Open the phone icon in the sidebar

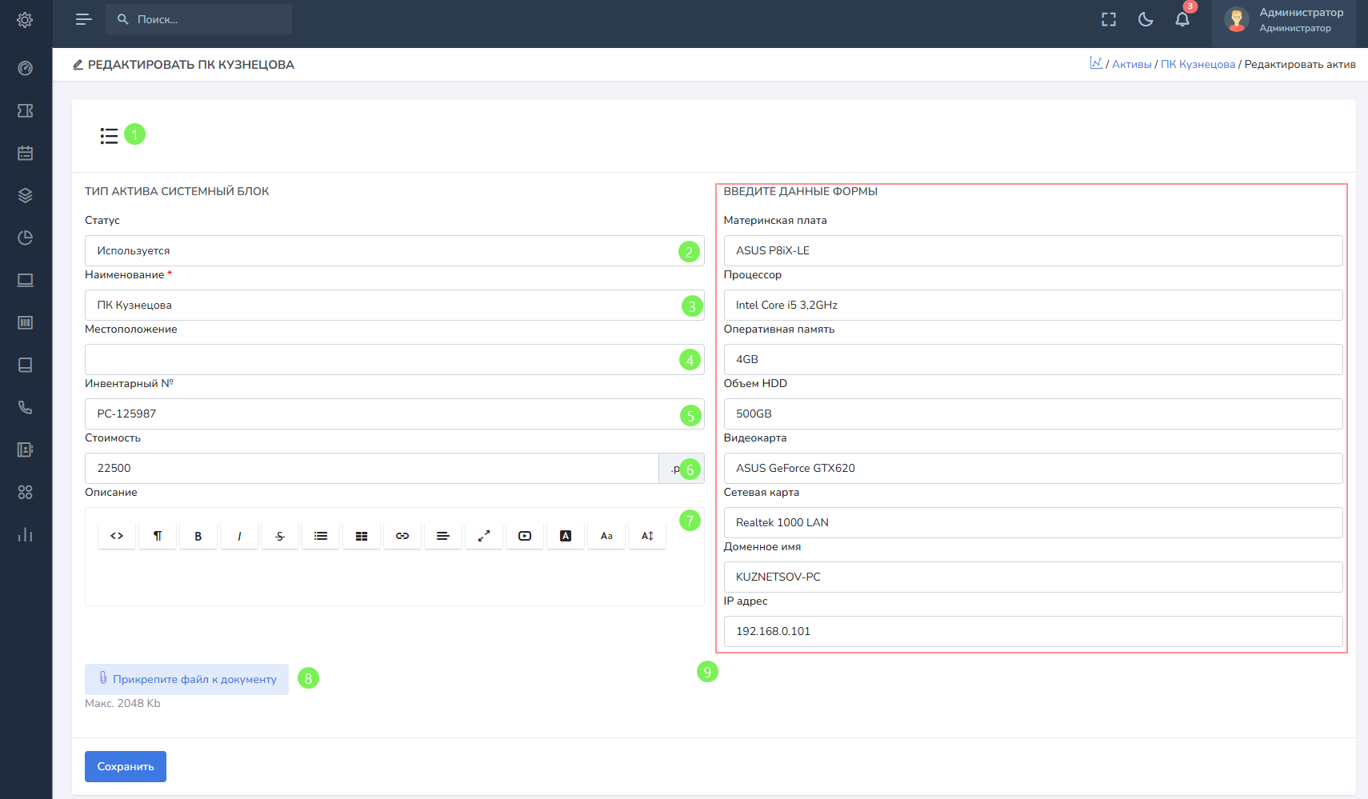(x=26, y=407)
